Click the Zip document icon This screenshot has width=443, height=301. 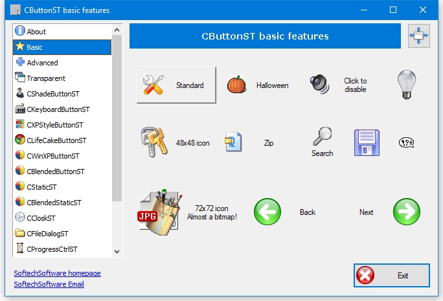(233, 142)
